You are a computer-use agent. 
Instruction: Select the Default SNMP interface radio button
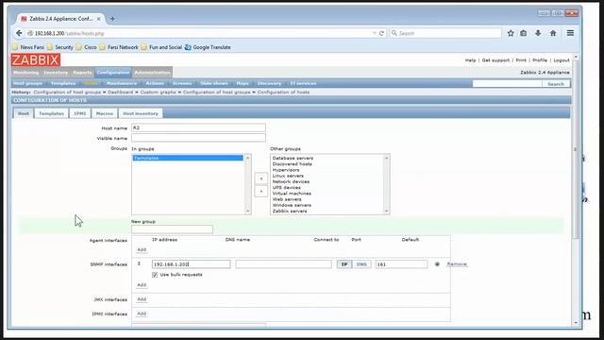coord(437,264)
